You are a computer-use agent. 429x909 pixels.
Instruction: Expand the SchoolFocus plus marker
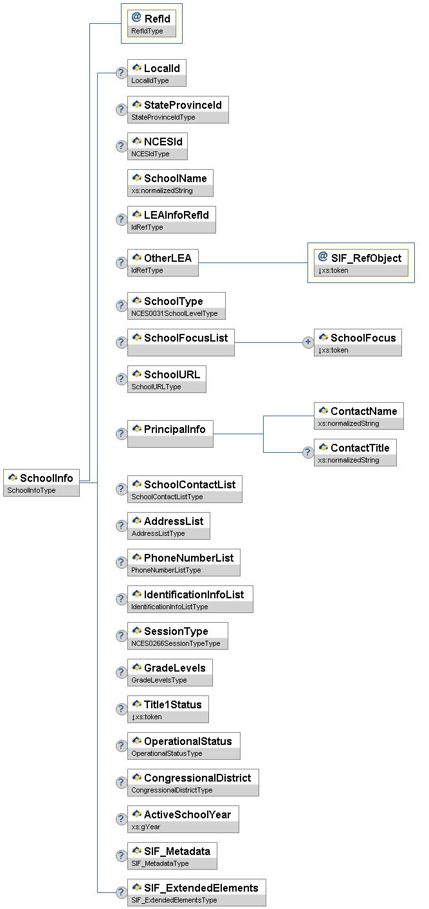pos(308,342)
